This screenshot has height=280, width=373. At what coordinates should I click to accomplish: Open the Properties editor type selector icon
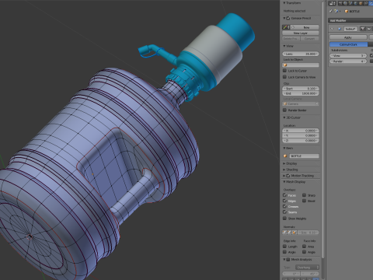pos(332,3)
